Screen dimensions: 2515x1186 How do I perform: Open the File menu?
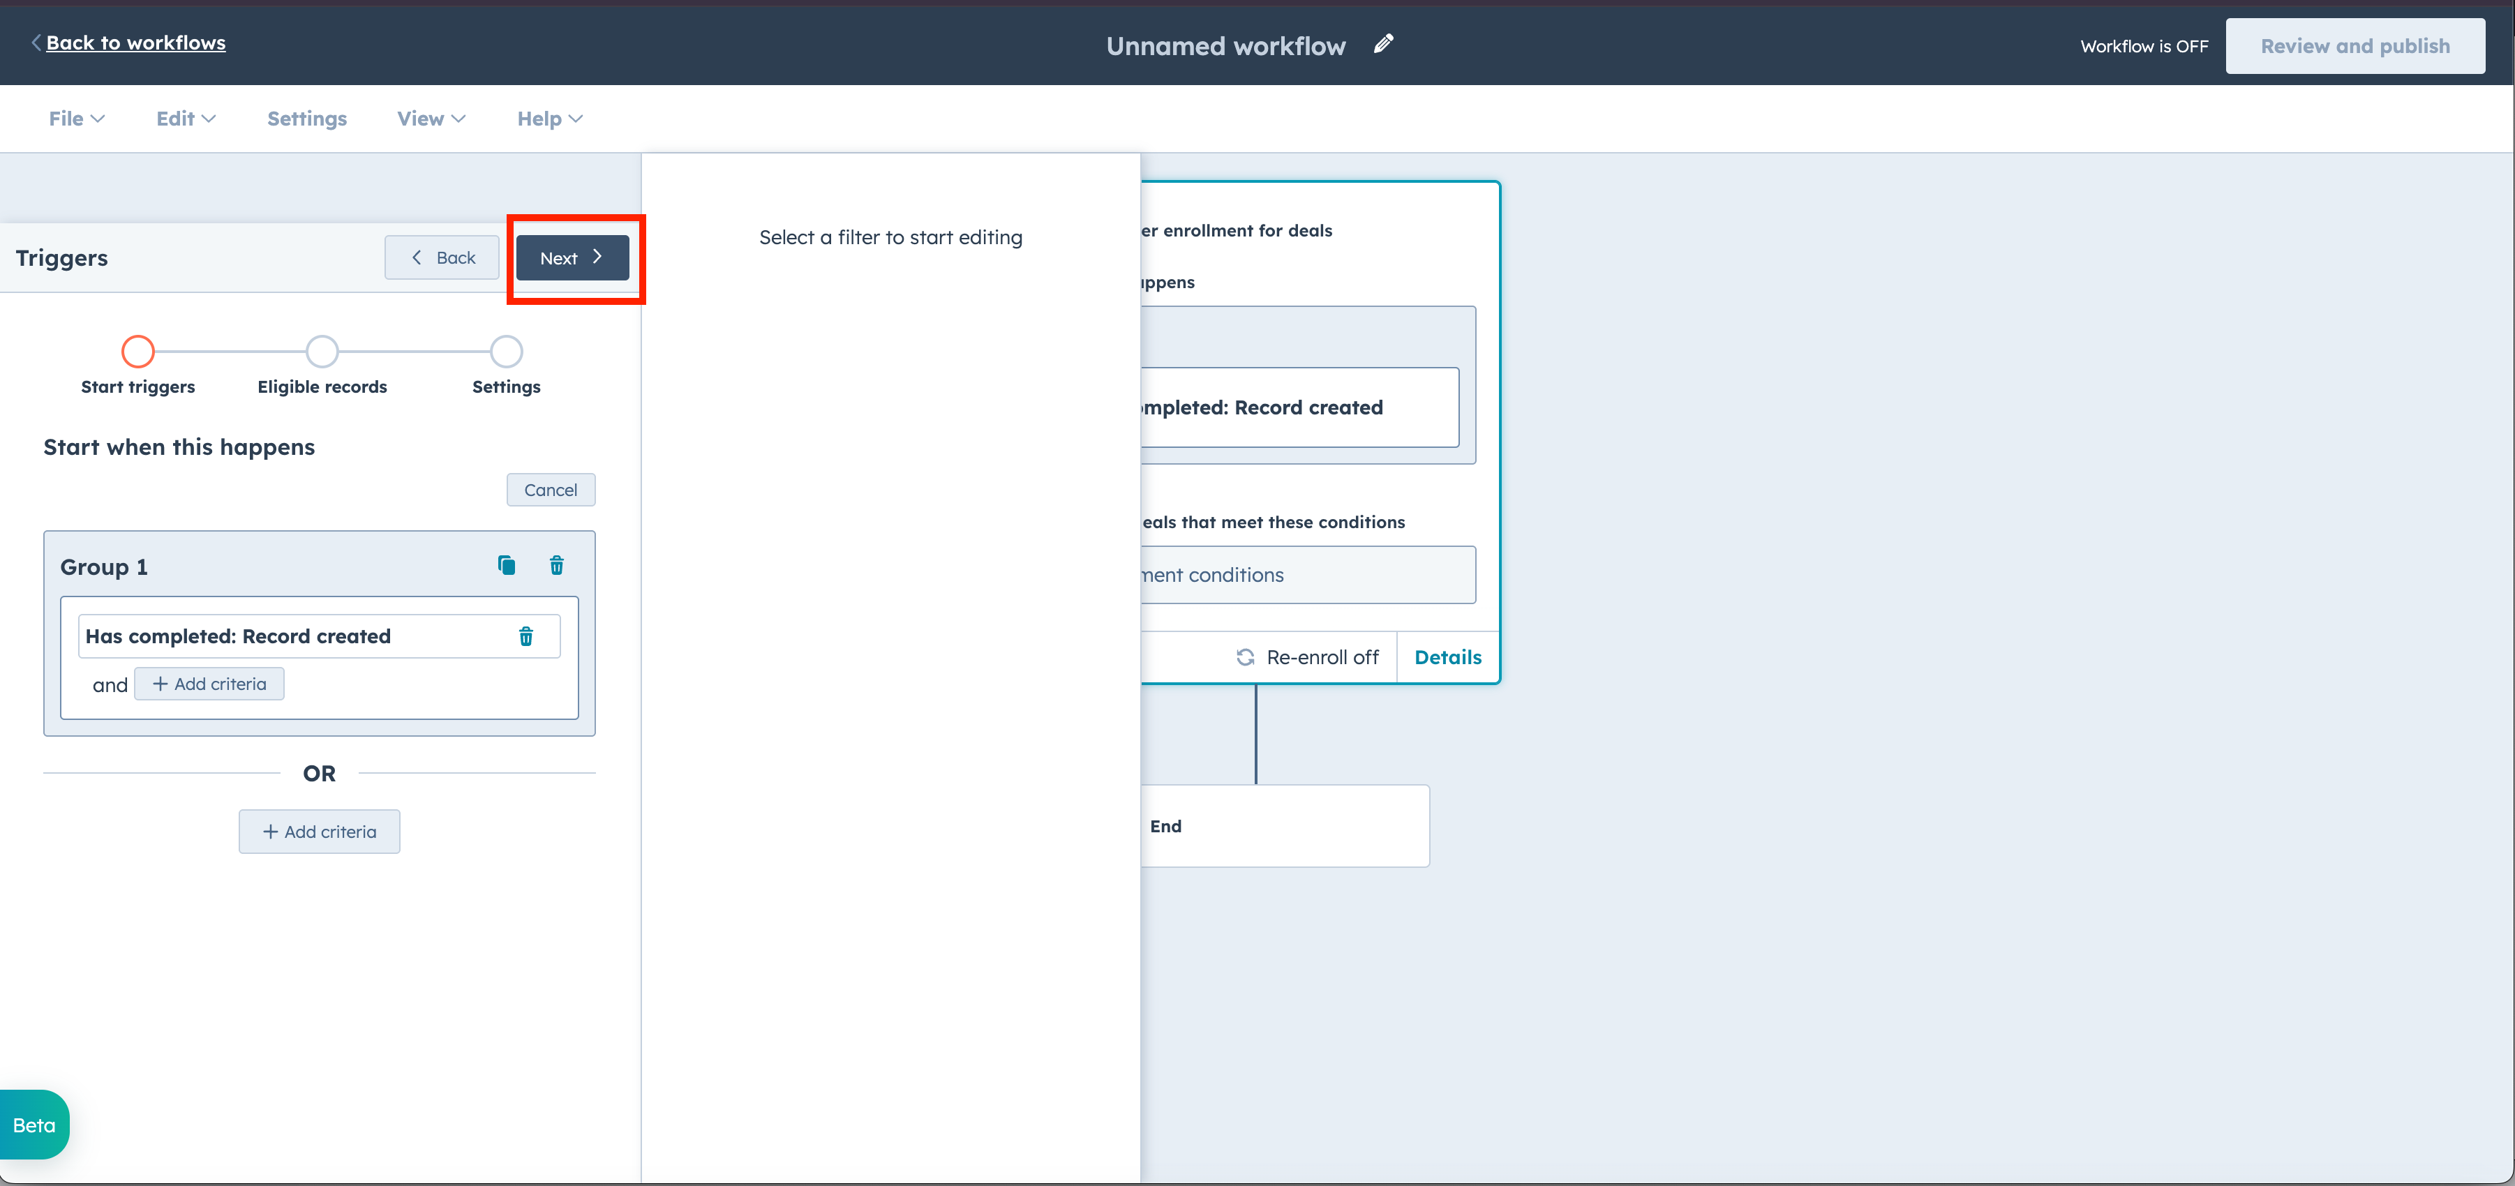[77, 118]
